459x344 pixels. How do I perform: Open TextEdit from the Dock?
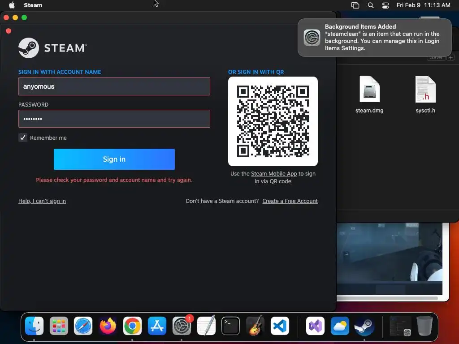coord(206,326)
